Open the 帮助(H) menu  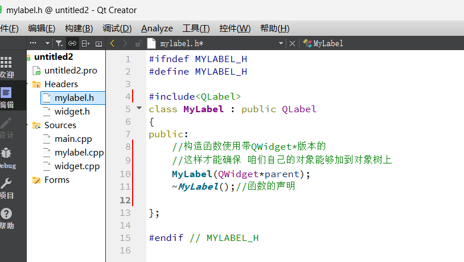point(274,28)
